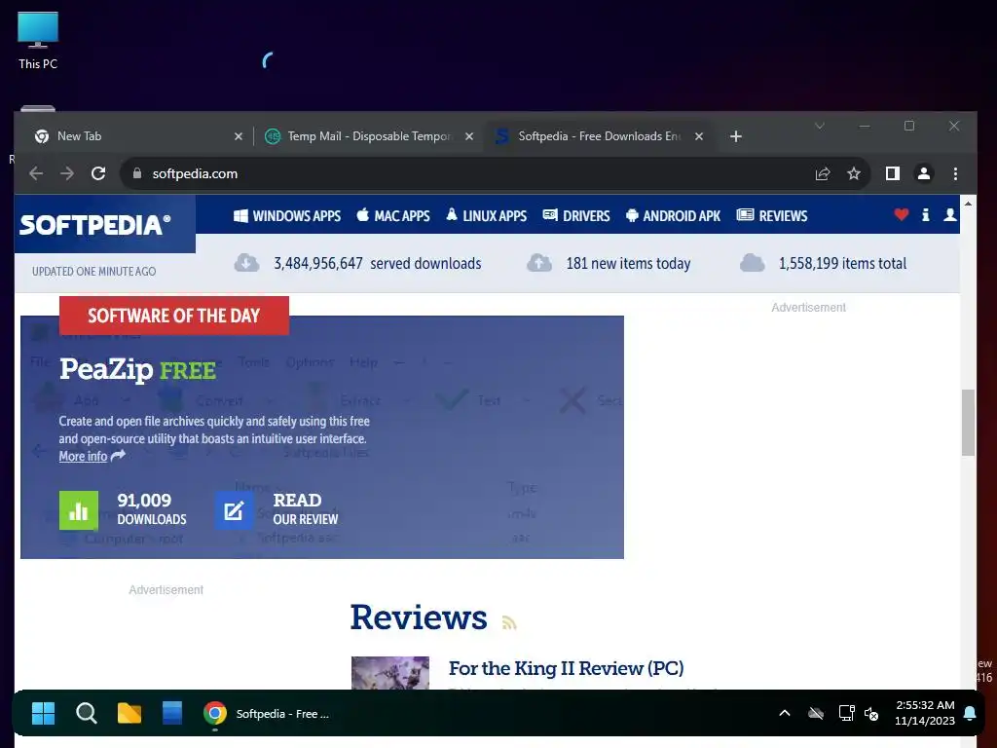
Task: Click the items total cloud icon
Action: (753, 263)
